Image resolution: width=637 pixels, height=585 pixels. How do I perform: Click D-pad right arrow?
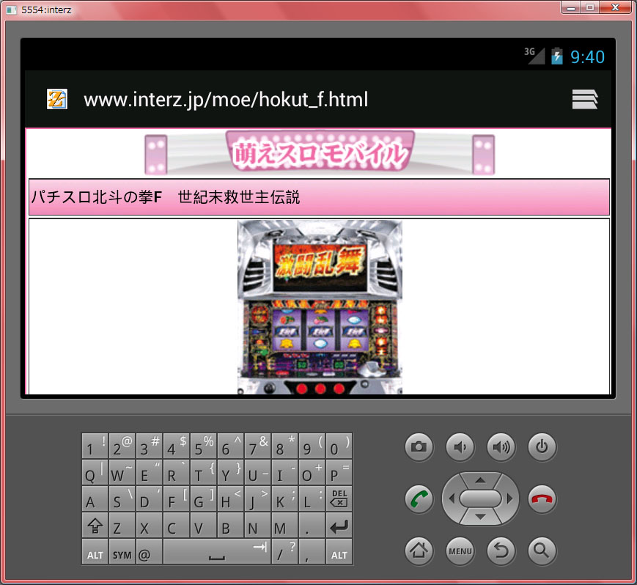(x=510, y=498)
